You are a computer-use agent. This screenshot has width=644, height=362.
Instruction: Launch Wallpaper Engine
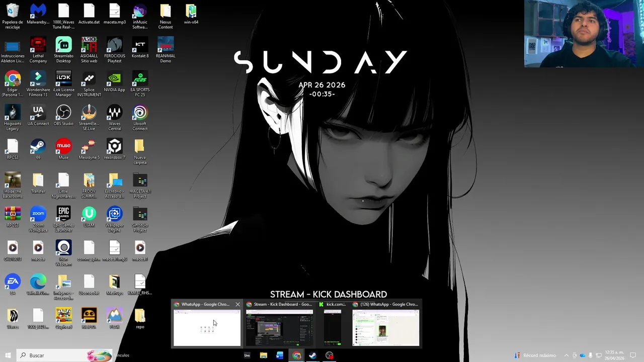[115, 218]
